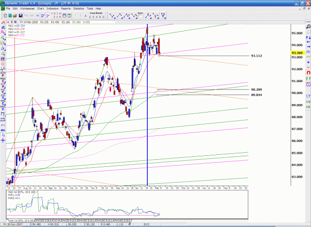Select the arrow pointer tool
The height and width of the screenshot is (227, 311).
tap(3, 135)
